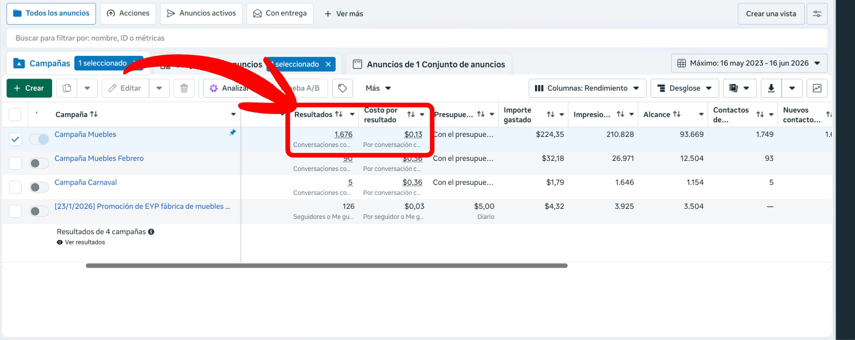Open the tag label icon button
The image size is (855, 340).
pos(342,88)
